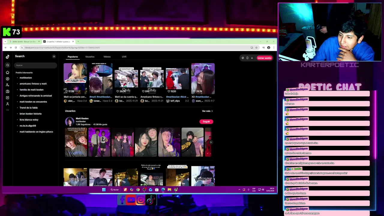Open the teff_clips author link
The width and height of the screenshot is (384, 216).
[175, 101]
